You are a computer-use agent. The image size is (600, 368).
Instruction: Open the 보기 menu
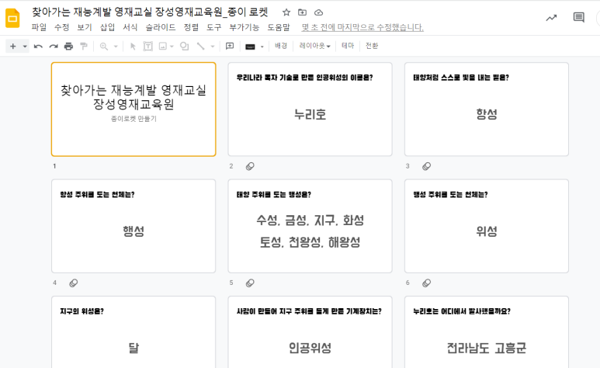click(x=85, y=27)
